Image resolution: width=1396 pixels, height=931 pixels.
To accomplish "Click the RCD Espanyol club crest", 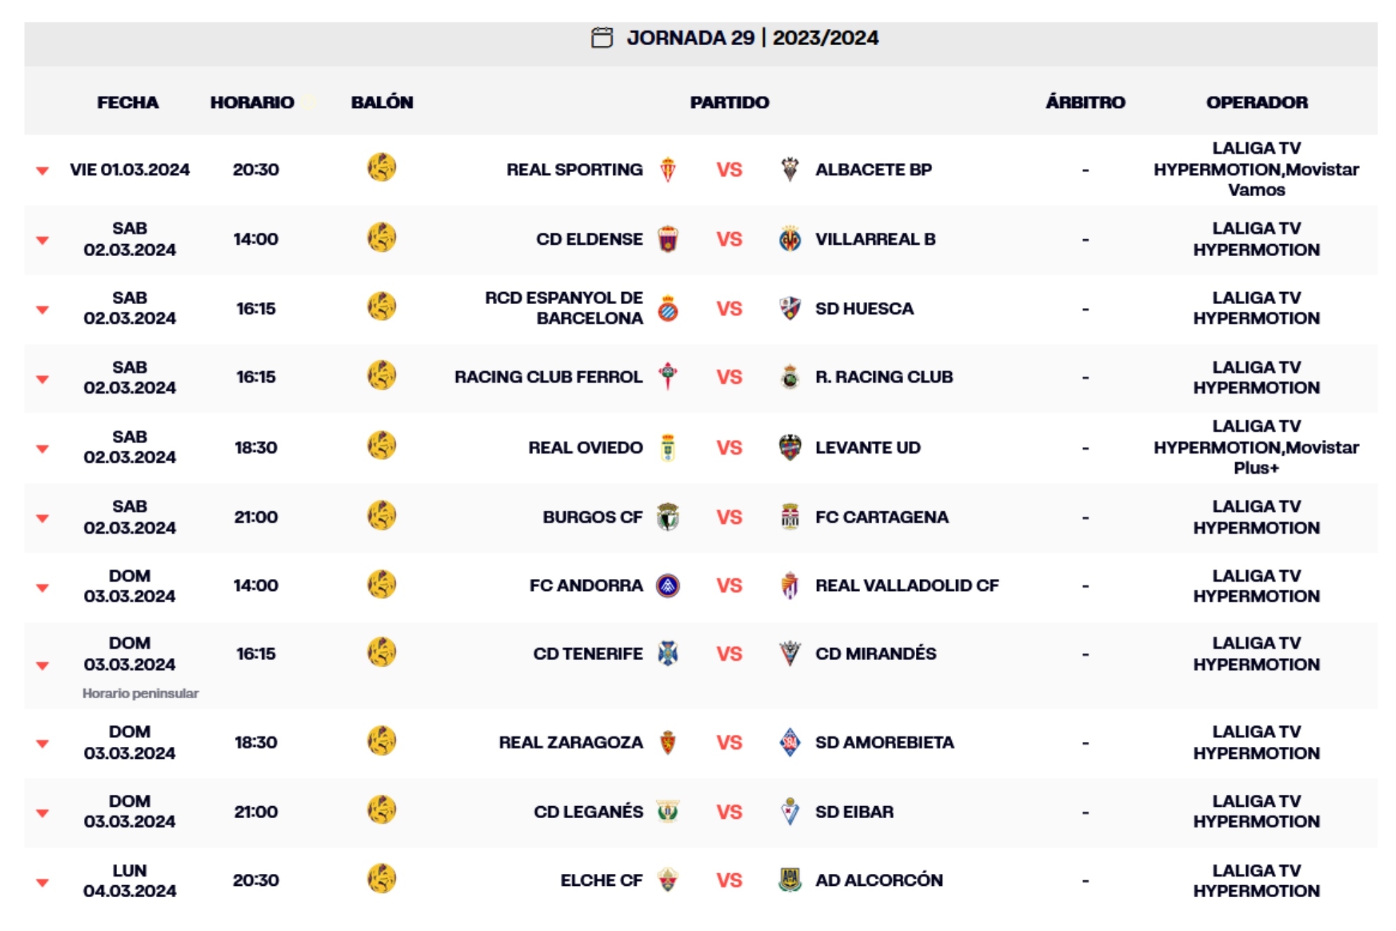I will pyautogui.click(x=668, y=308).
